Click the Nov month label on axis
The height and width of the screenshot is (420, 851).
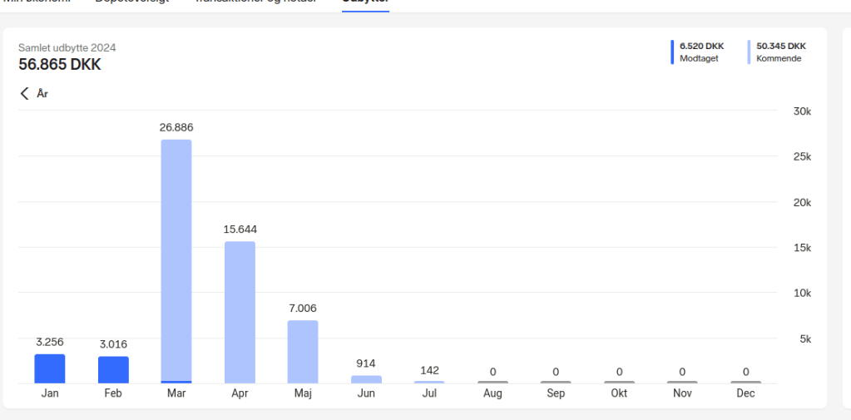pyautogui.click(x=682, y=393)
